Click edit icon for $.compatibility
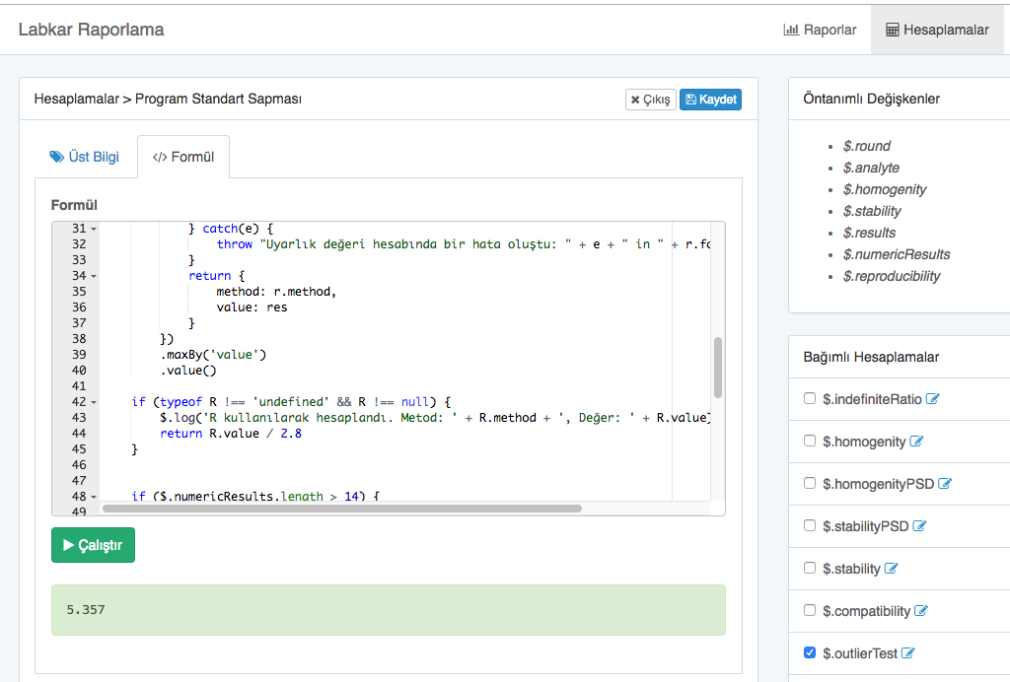This screenshot has width=1010, height=682. pyautogui.click(x=921, y=611)
